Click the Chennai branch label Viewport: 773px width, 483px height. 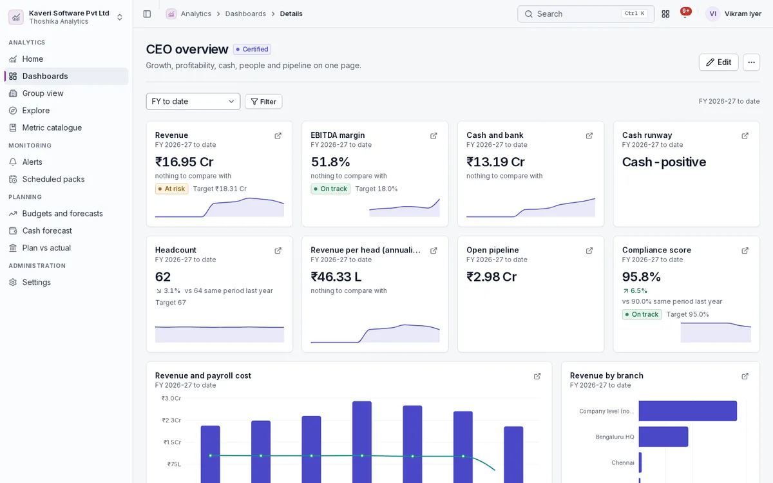pos(623,462)
